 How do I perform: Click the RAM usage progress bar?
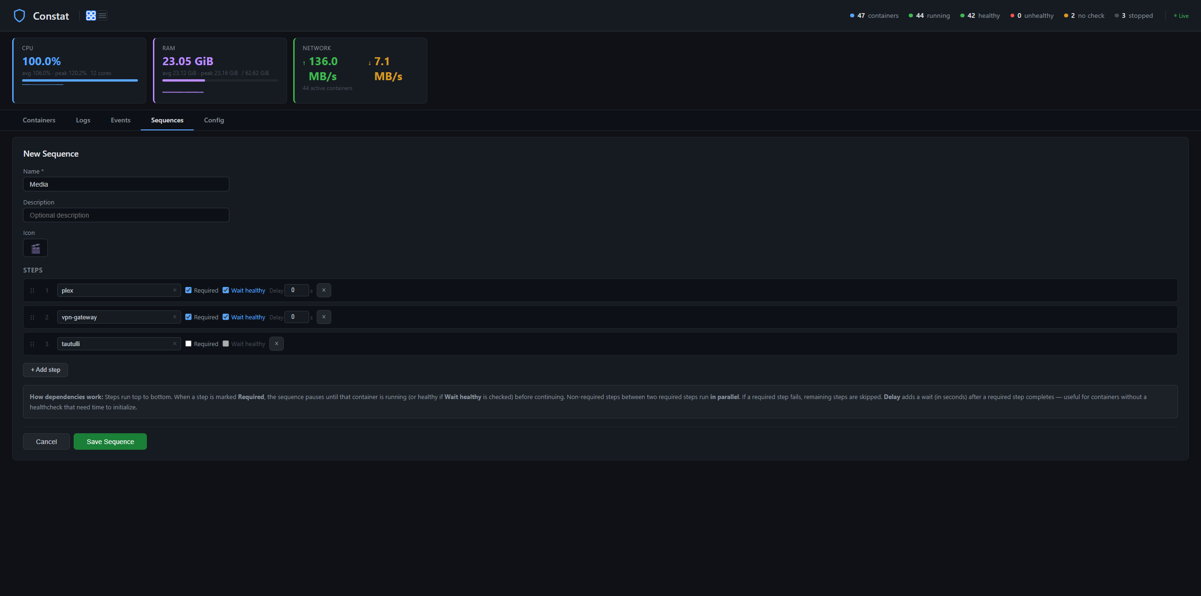[x=220, y=81]
